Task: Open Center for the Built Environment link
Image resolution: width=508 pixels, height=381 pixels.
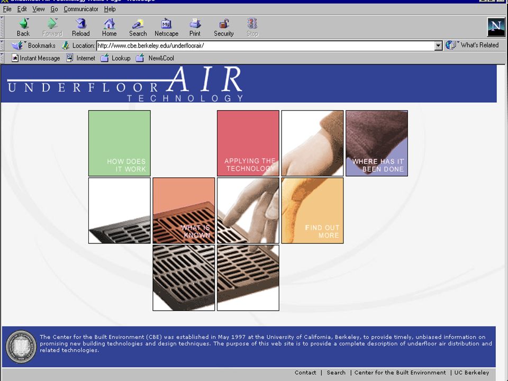Action: point(400,373)
